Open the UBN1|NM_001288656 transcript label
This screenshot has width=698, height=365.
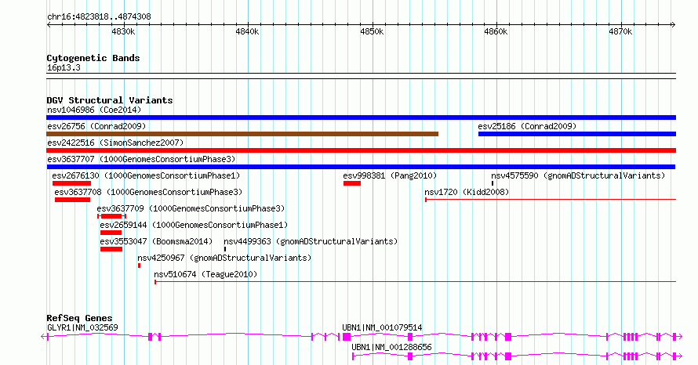(x=391, y=347)
